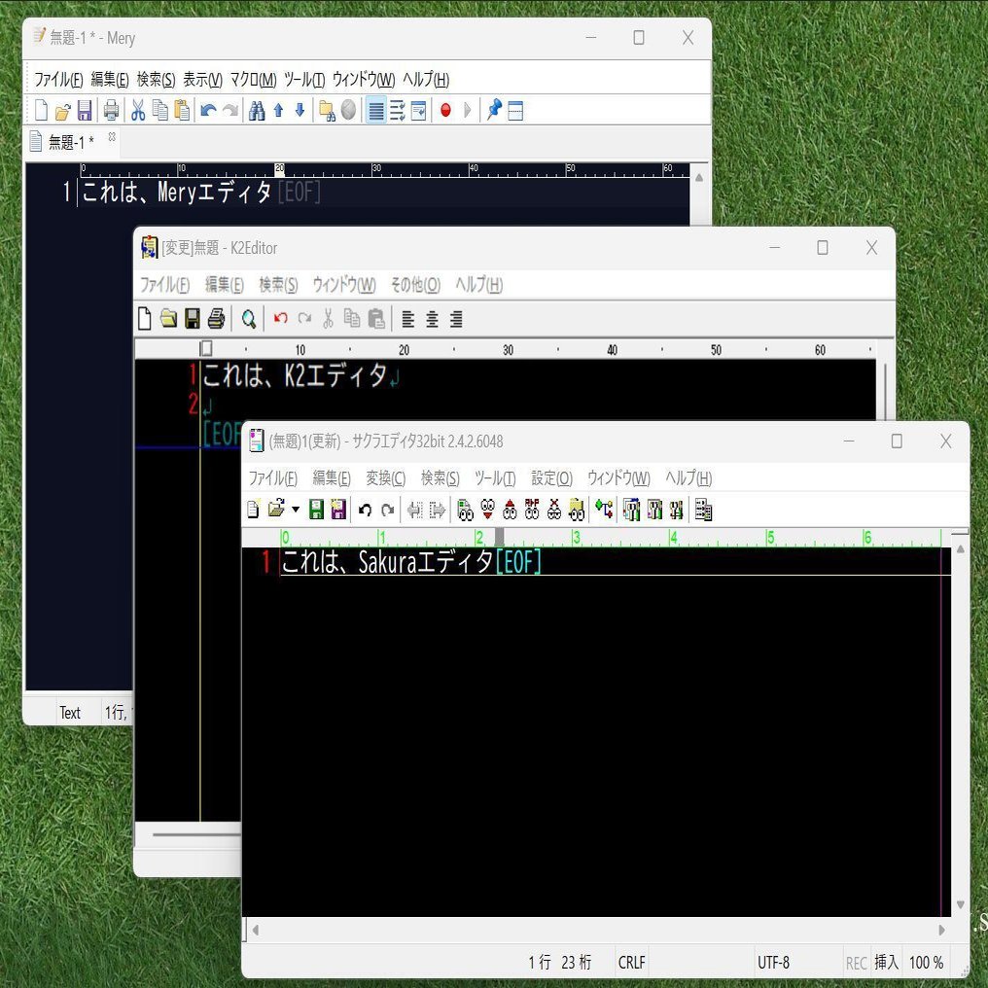Image resolution: width=988 pixels, height=988 pixels.
Task: Save with Sakura Editor's green floppy icon
Action: [x=316, y=510]
